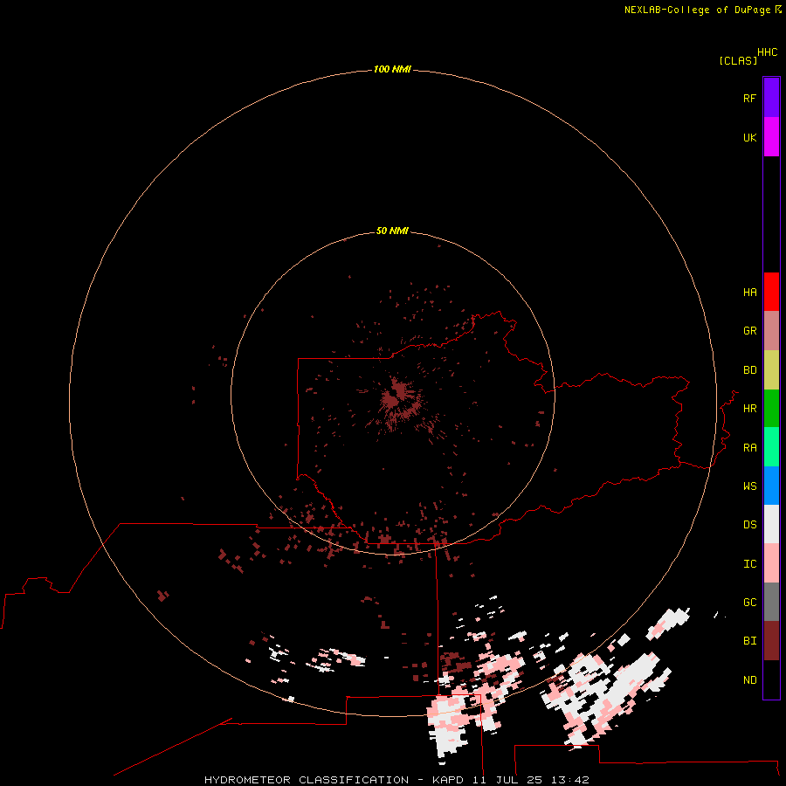Viewport: 786px width, 786px height.
Task: Click the red HA legend swatch
Action: tap(771, 292)
